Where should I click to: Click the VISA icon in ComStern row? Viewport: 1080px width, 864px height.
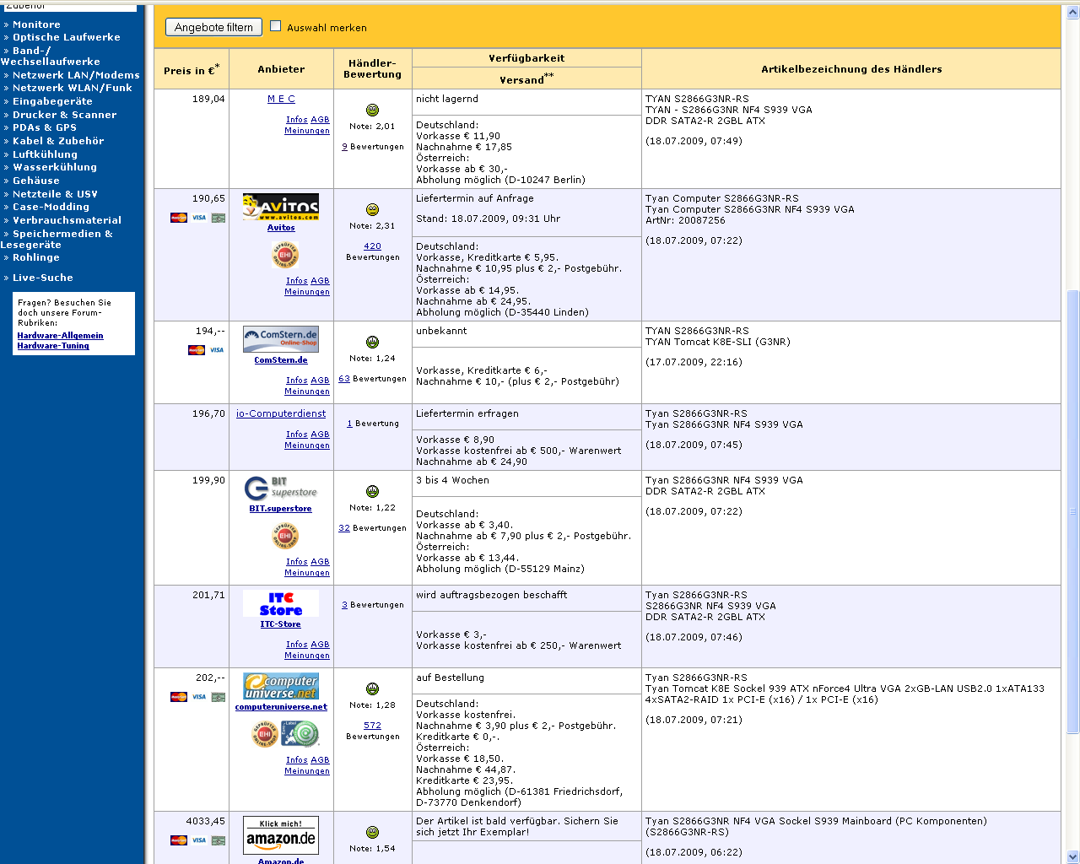tap(217, 350)
